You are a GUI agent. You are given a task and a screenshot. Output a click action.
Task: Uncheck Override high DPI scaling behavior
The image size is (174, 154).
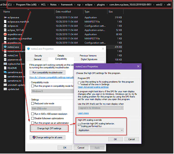[79, 125]
